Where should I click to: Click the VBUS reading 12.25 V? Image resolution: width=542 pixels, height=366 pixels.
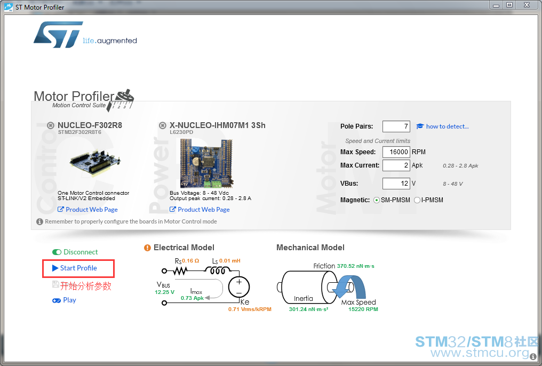pyautogui.click(x=164, y=292)
